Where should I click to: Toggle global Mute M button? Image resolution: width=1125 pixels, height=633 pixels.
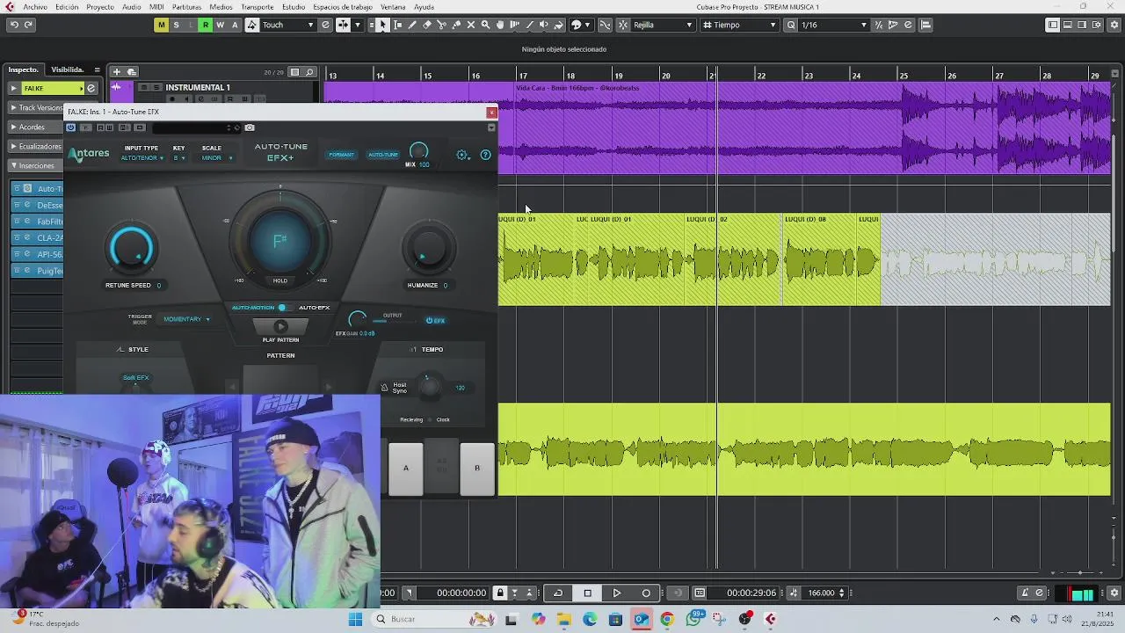[161, 25]
